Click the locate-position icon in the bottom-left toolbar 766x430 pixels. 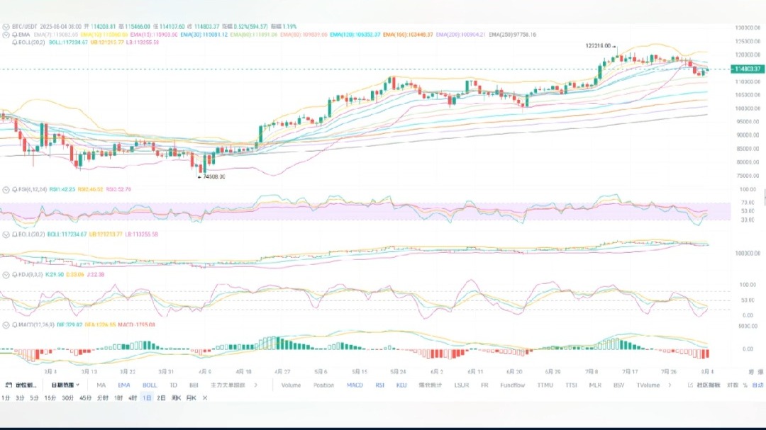coord(9,385)
